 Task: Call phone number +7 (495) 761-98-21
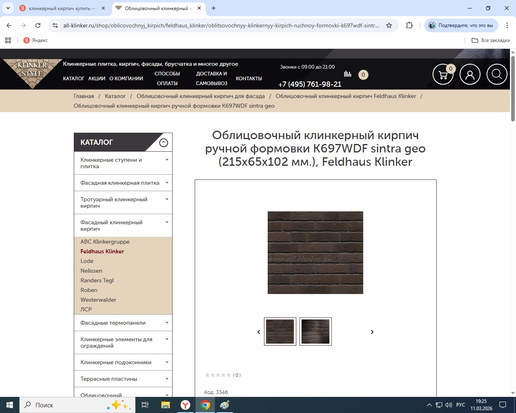310,84
